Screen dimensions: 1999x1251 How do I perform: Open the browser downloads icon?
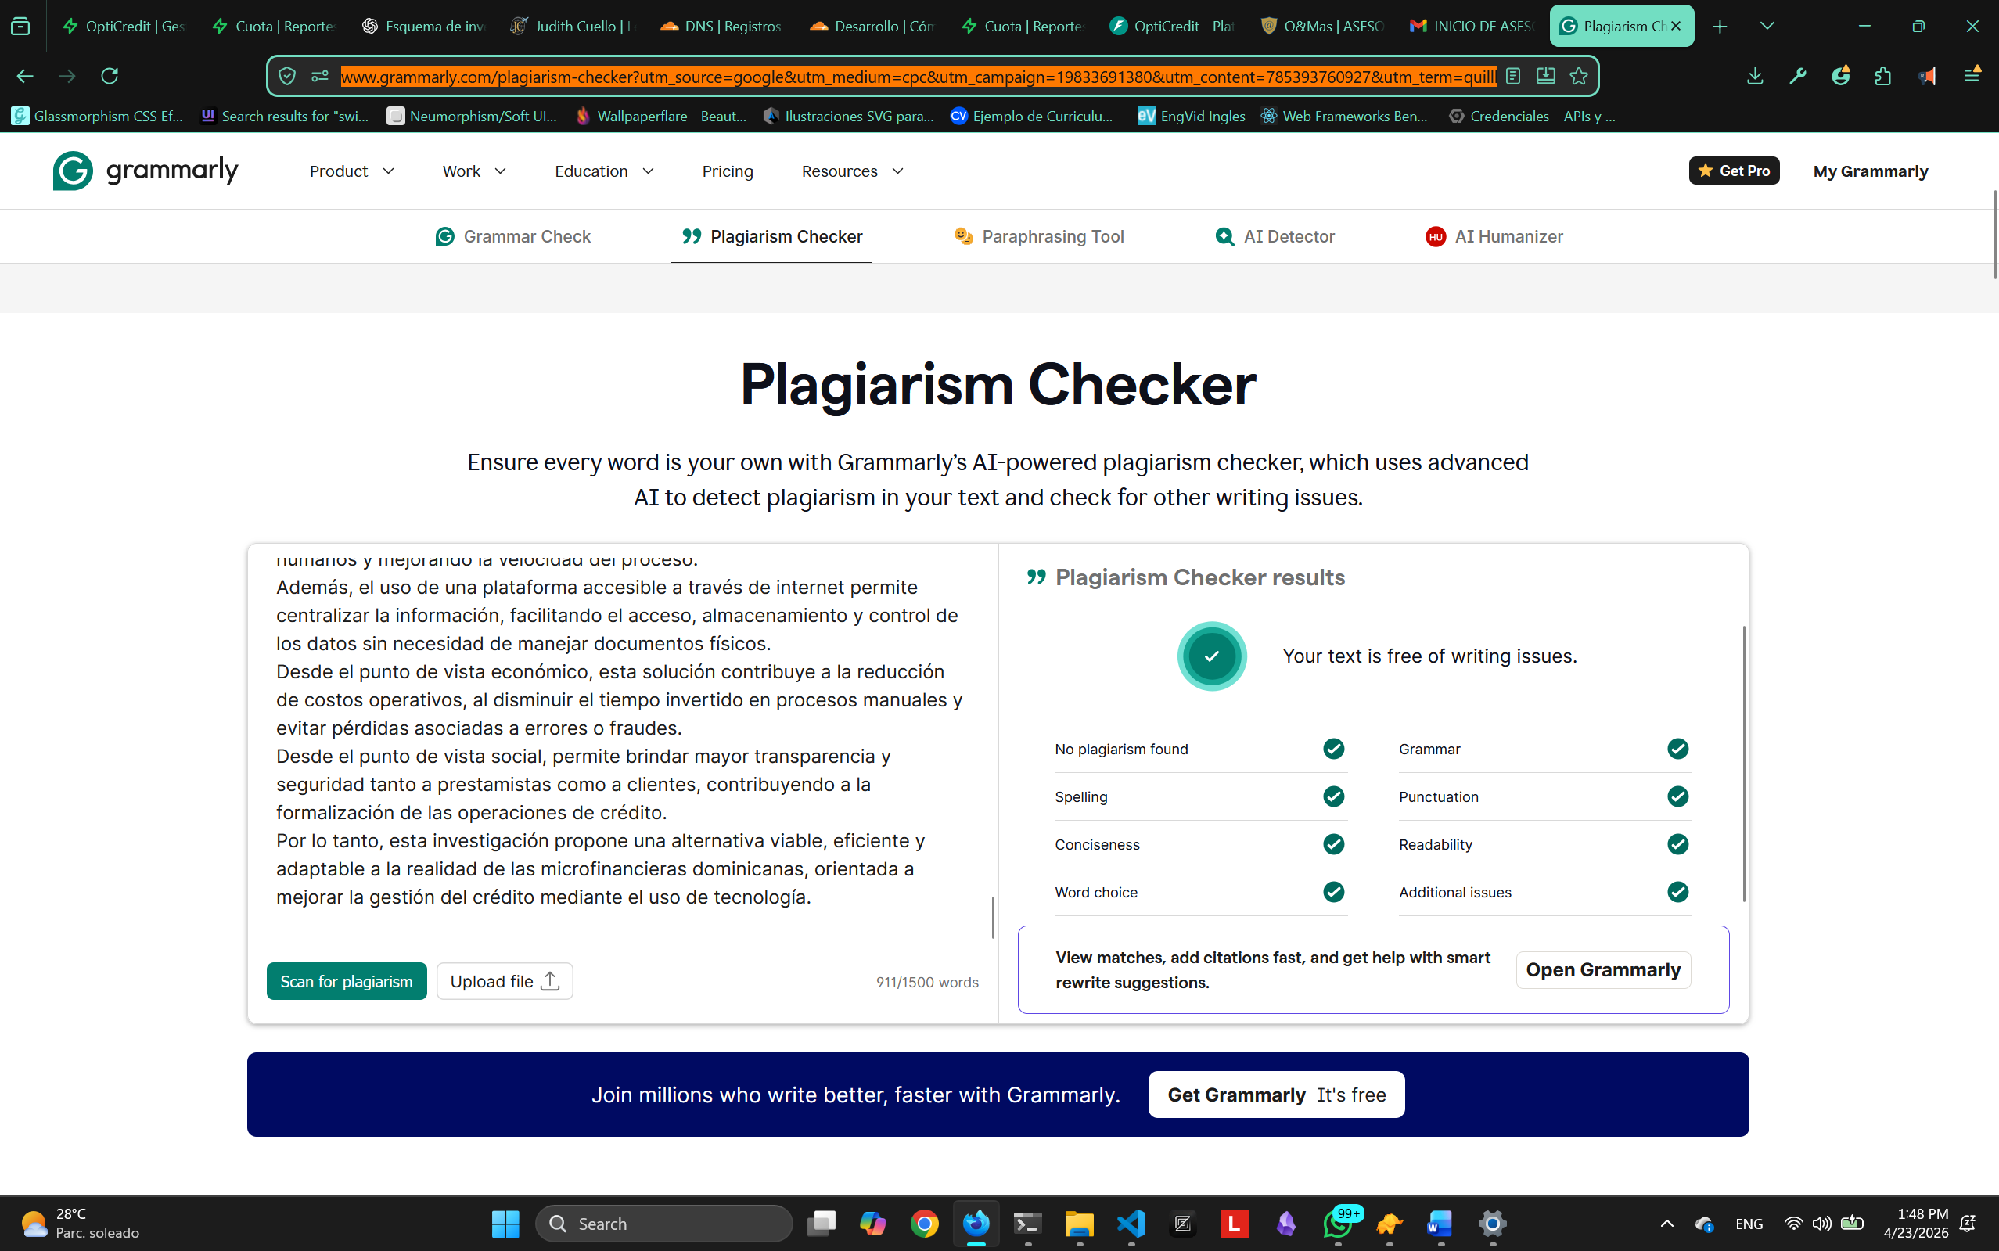click(x=1755, y=76)
